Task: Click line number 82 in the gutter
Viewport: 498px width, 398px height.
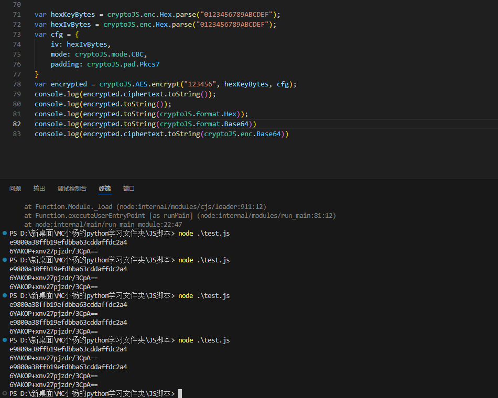Action: [17, 124]
